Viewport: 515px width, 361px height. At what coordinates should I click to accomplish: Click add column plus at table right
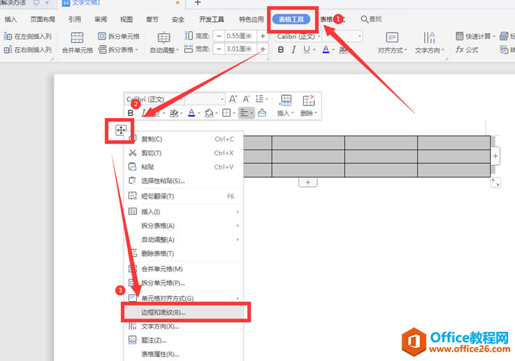point(496,156)
